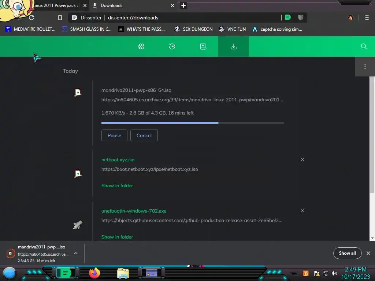Open the History clock tab
The image size is (375, 281).
pyautogui.click(x=172, y=46)
